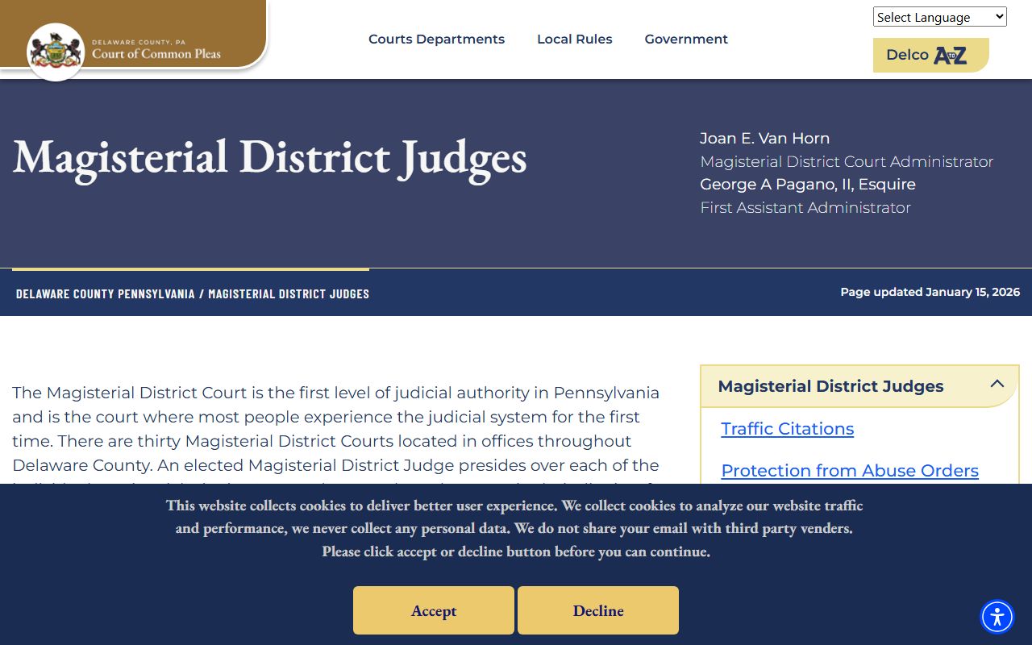Select the name Joan E. Van Horn
Viewport: 1032px width, 645px height.
point(765,139)
